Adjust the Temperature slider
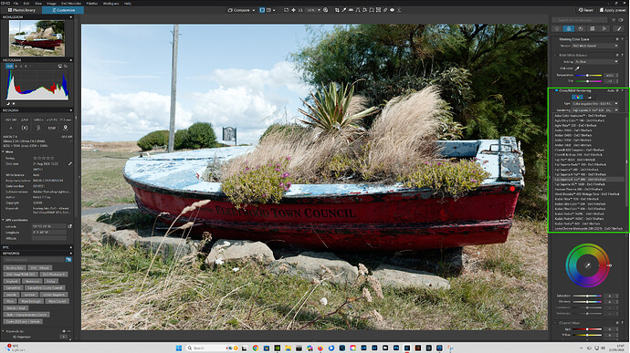 point(588,75)
